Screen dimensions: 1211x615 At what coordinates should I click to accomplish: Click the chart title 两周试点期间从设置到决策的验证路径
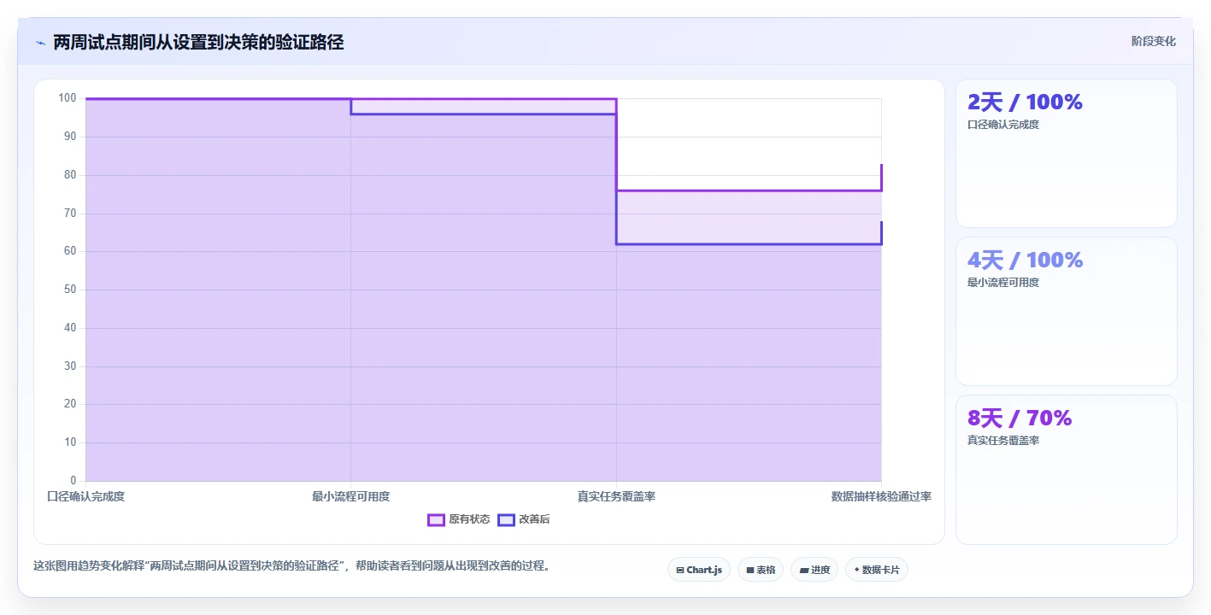click(x=198, y=42)
